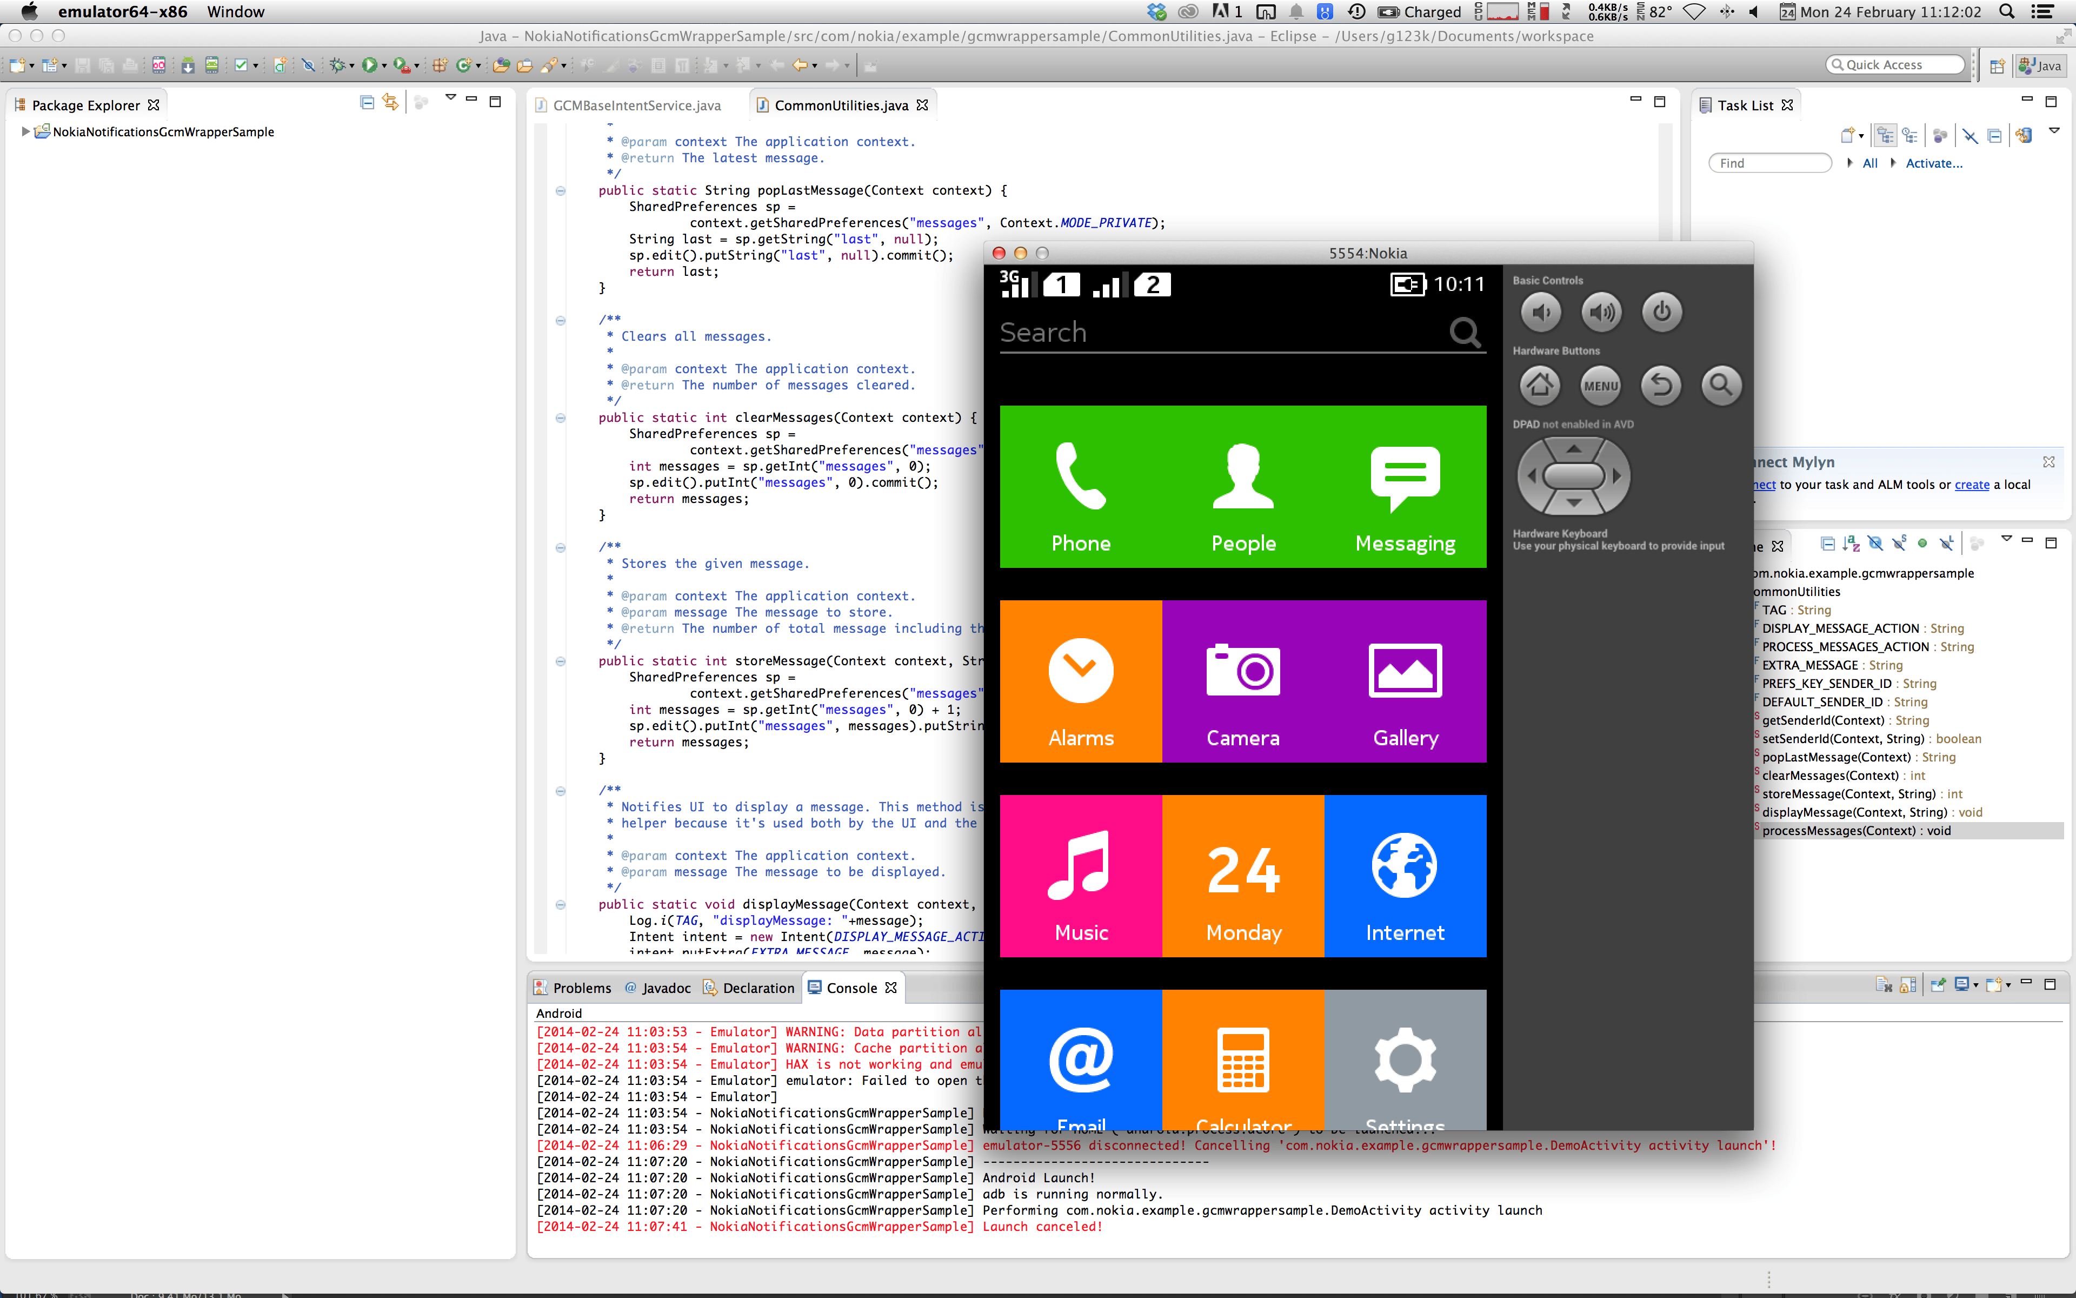Toggle Link with Editor in Package Explorer

point(390,103)
